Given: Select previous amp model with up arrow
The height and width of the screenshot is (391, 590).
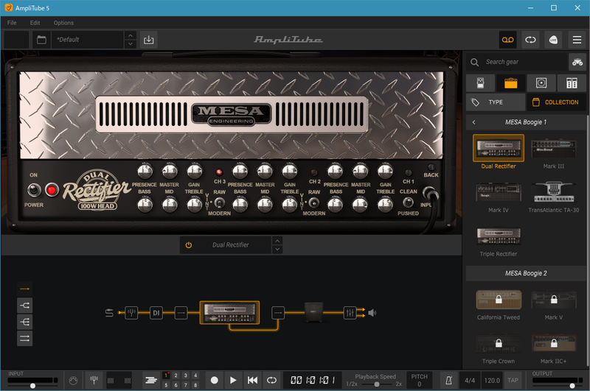Looking at the screenshot, I should (x=277, y=241).
